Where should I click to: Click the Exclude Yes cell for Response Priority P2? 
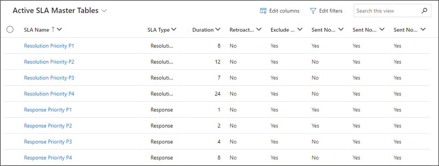275,126
